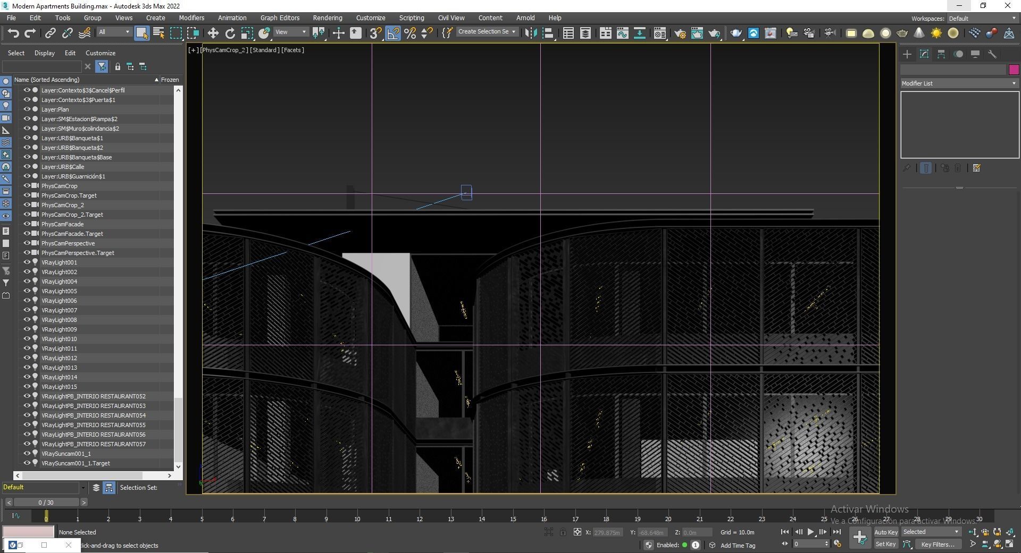Screen dimensions: 1021x553
Task: Open Render Setup teapot icon
Action: tap(680, 33)
